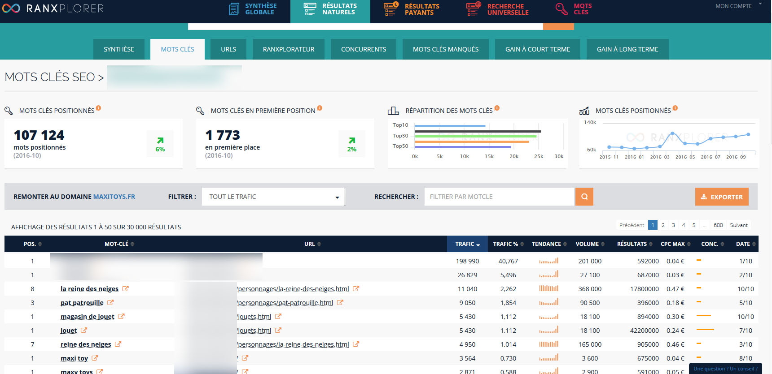Open Une question ? Un conseil ? chat widget
This screenshot has height=374, width=772.
click(x=725, y=369)
